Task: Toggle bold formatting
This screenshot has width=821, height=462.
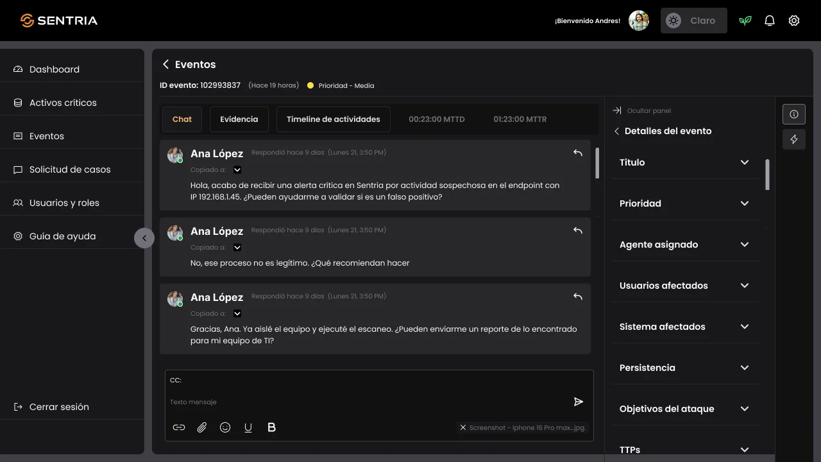Action: 271,427
